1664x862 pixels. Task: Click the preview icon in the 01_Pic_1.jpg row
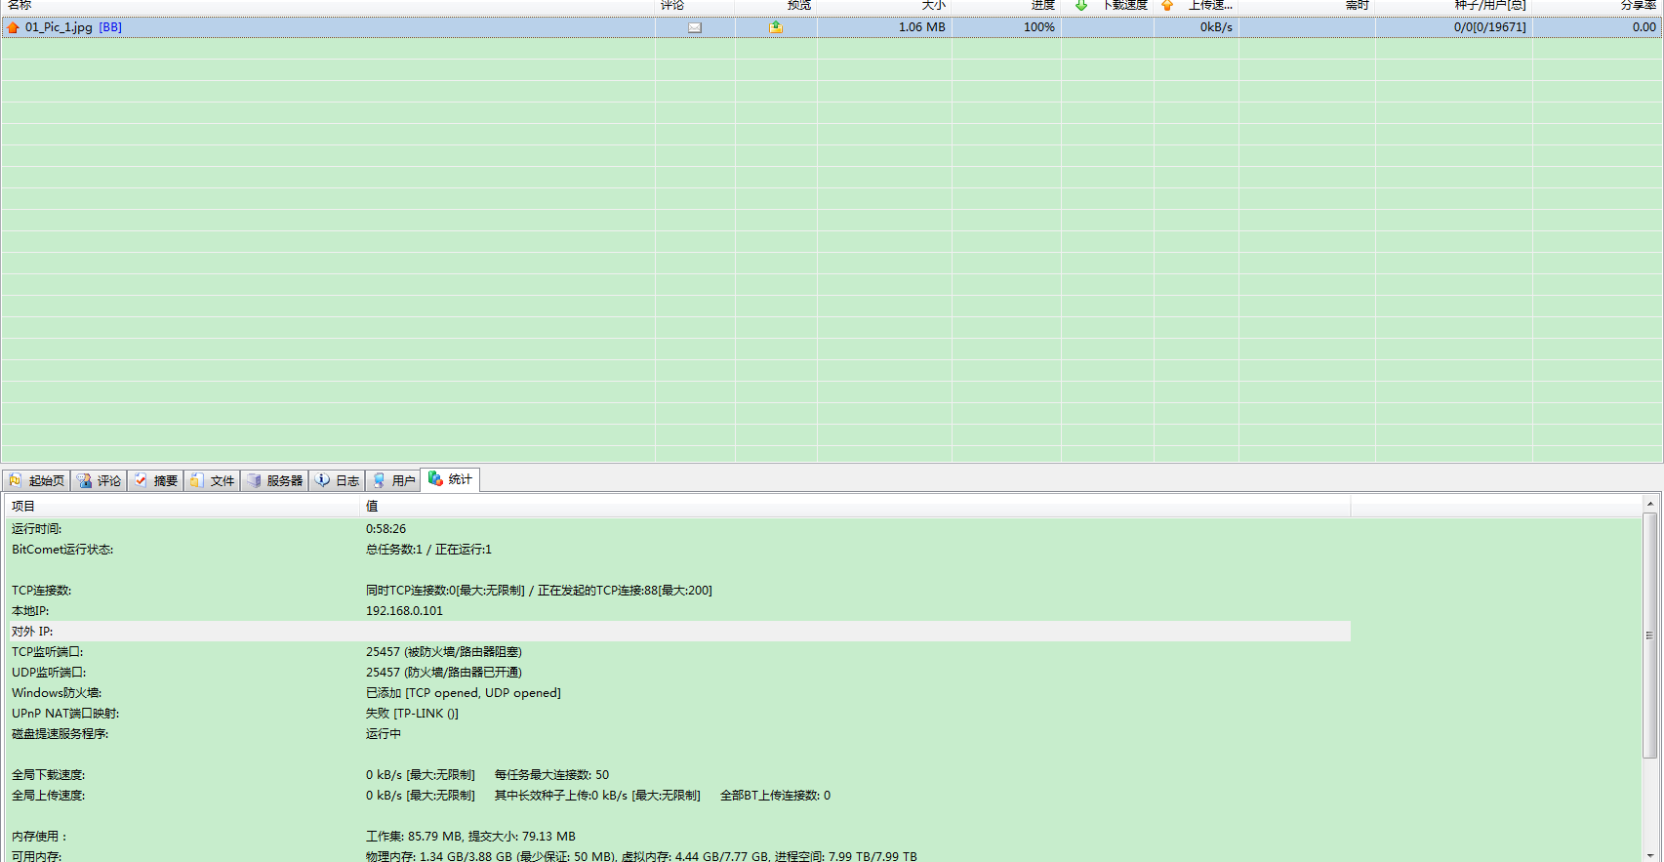click(x=775, y=27)
